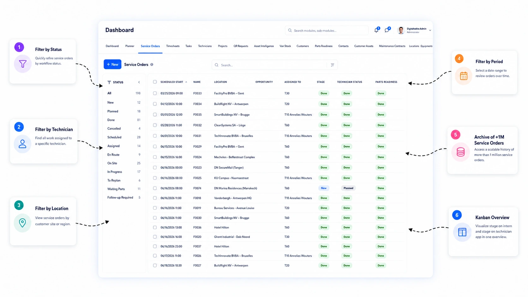Image resolution: width=528 pixels, height=297 pixels.
Task: Toggle the select-all checkbox in table header
Action: 155,82
